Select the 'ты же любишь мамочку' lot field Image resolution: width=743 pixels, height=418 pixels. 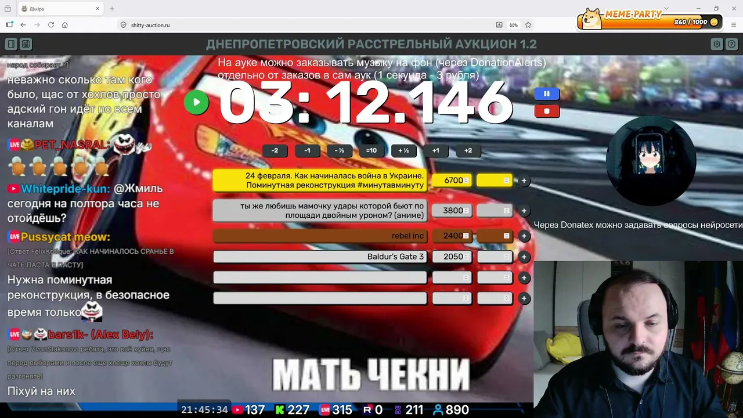point(320,211)
